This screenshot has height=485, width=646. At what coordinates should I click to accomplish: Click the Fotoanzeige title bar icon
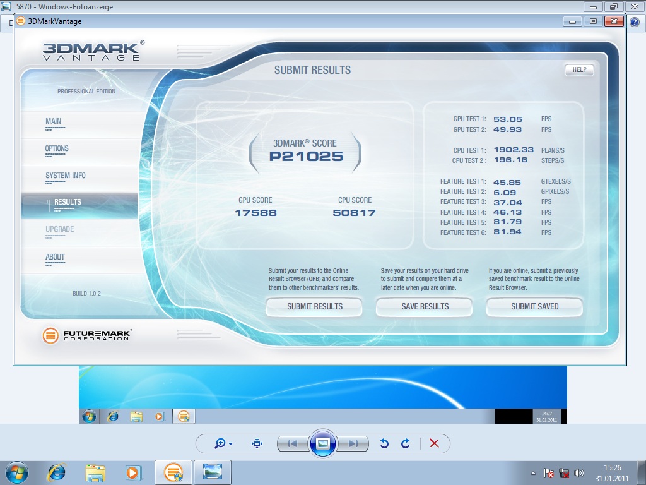pyautogui.click(x=6, y=6)
